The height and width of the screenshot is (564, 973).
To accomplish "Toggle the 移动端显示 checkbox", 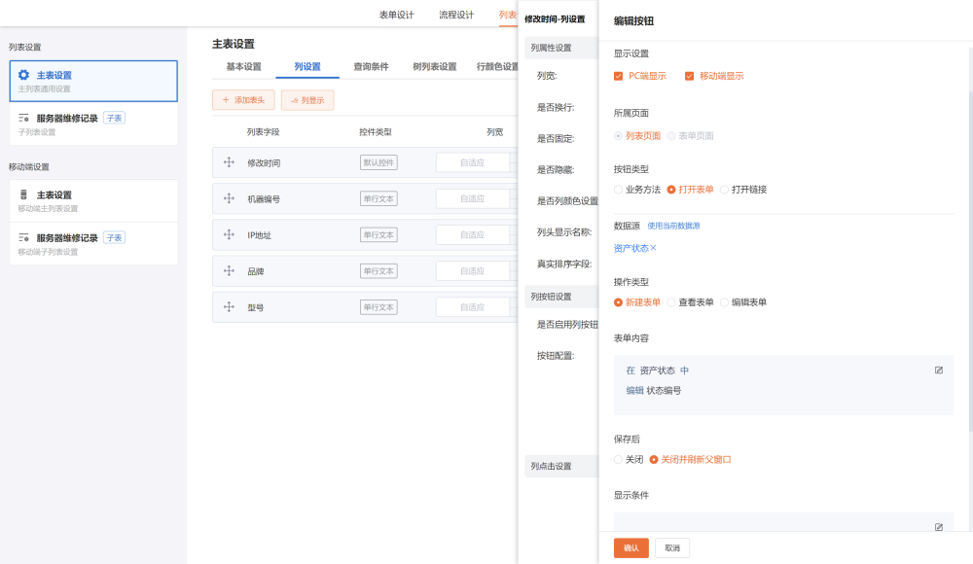I will tap(690, 76).
